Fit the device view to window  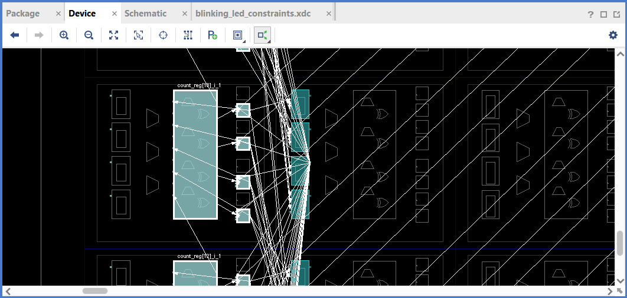(x=113, y=35)
